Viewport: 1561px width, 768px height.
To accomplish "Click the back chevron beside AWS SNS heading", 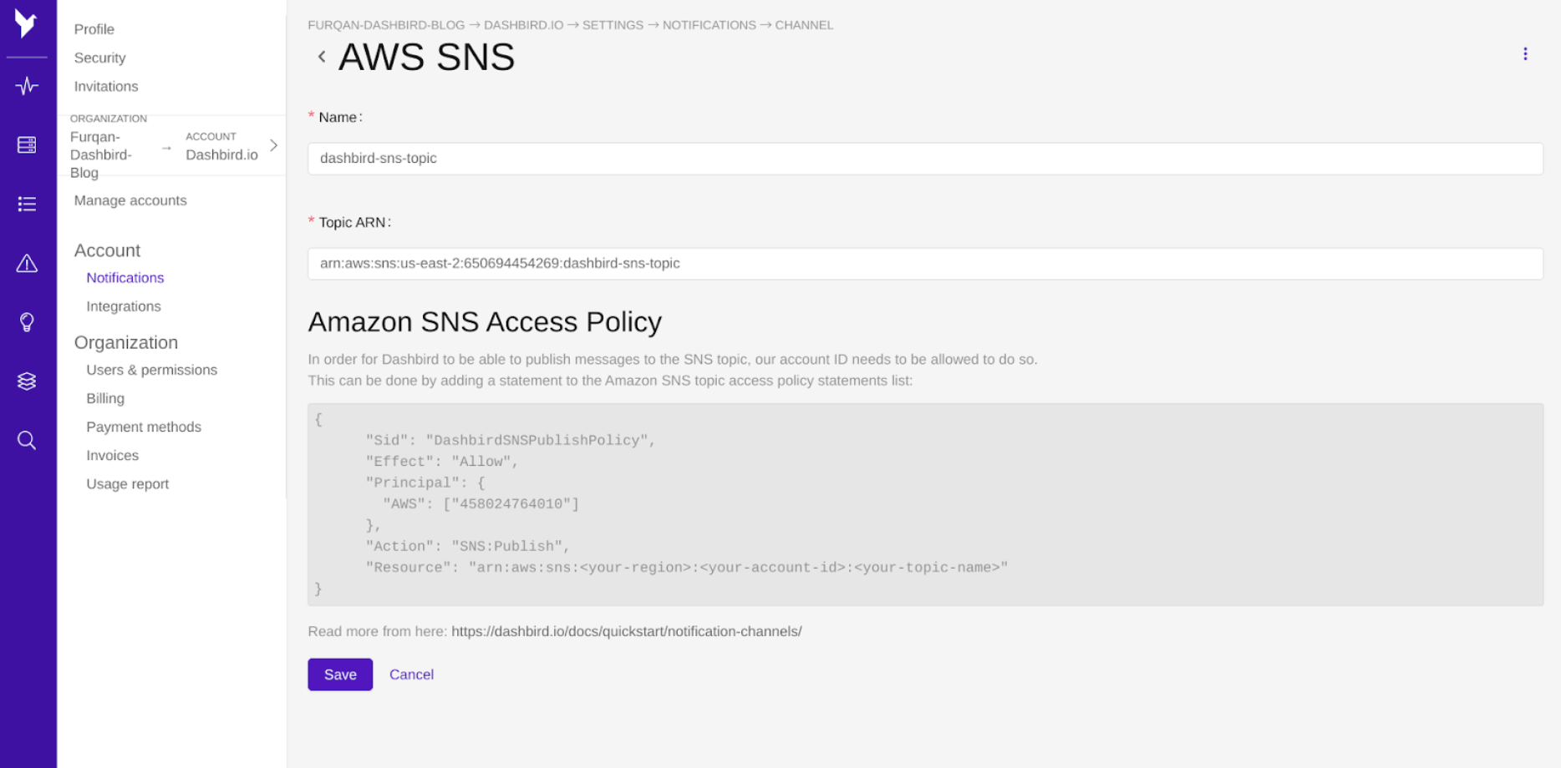I will pyautogui.click(x=322, y=56).
